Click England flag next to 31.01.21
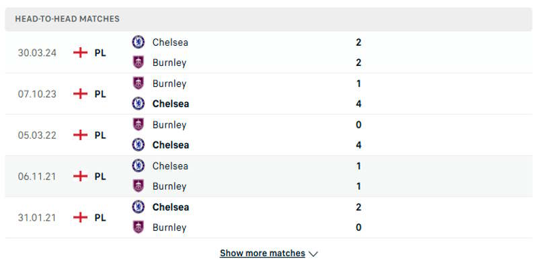The image size is (538, 269). tap(81, 217)
